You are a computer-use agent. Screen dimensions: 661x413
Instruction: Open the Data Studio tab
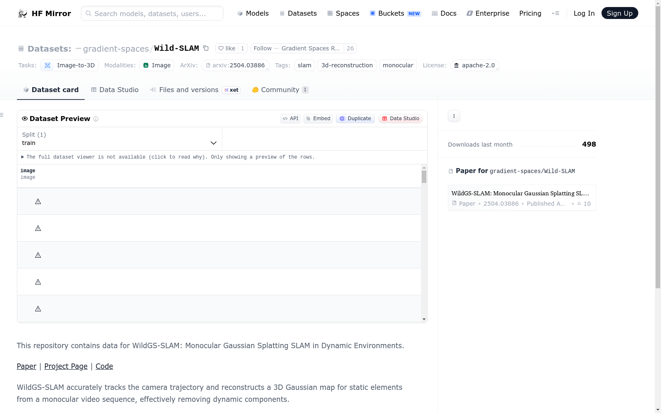[x=115, y=90]
